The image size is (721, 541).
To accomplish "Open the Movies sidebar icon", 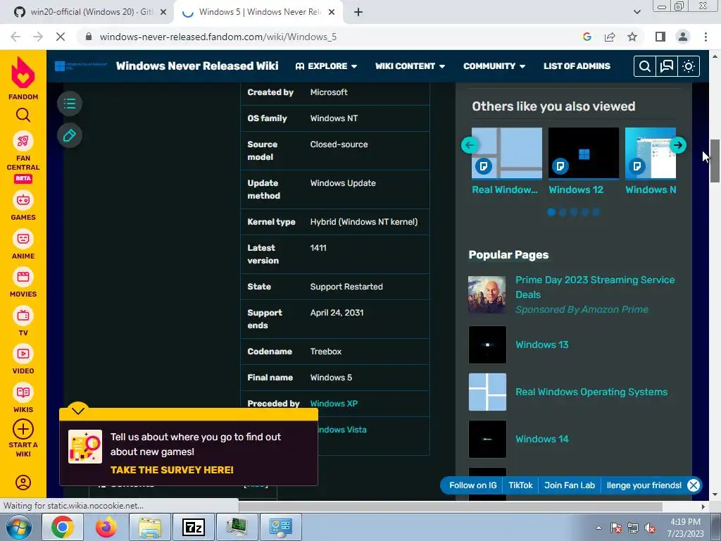I will point(23,277).
